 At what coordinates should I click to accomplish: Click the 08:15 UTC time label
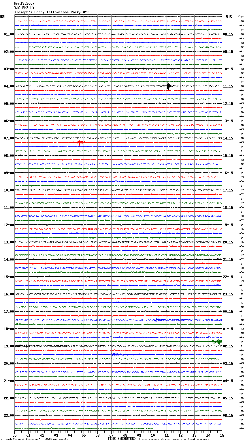click(228, 34)
